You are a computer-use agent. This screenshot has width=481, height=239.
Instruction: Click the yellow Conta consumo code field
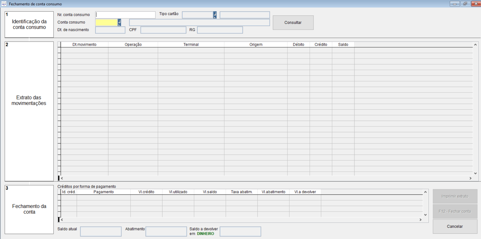[x=106, y=23]
